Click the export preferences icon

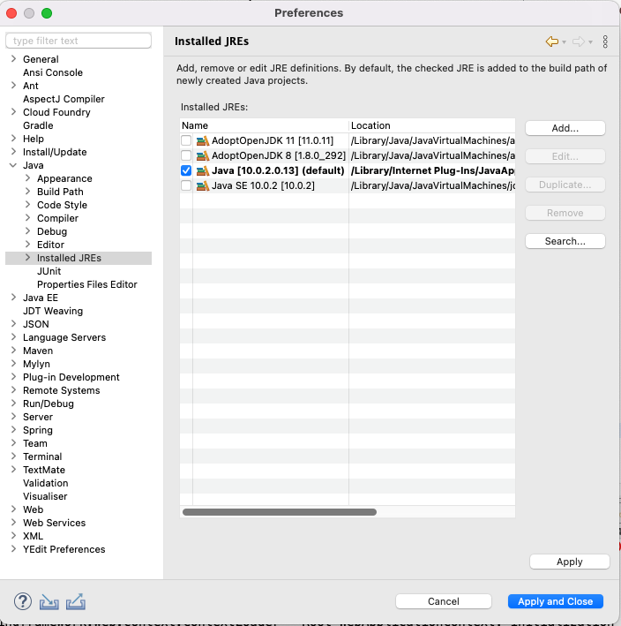tap(76, 601)
